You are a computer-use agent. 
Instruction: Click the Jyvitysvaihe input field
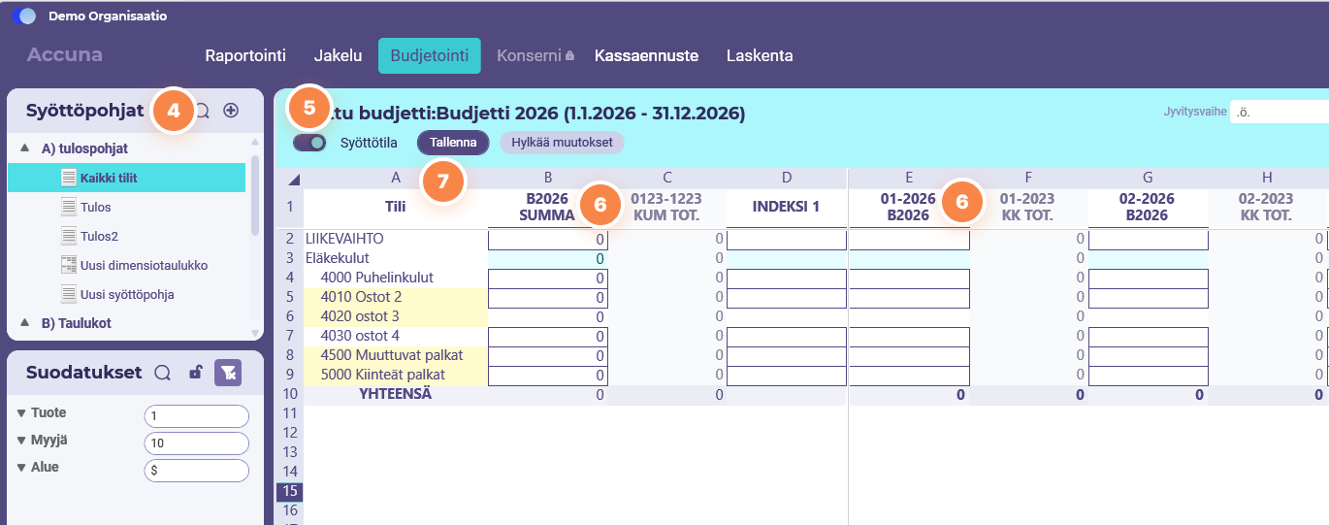pyautogui.click(x=1279, y=112)
